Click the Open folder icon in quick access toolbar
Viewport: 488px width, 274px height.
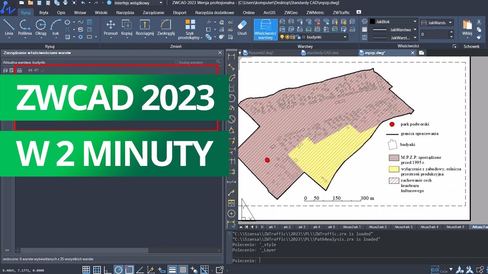pos(30,3)
